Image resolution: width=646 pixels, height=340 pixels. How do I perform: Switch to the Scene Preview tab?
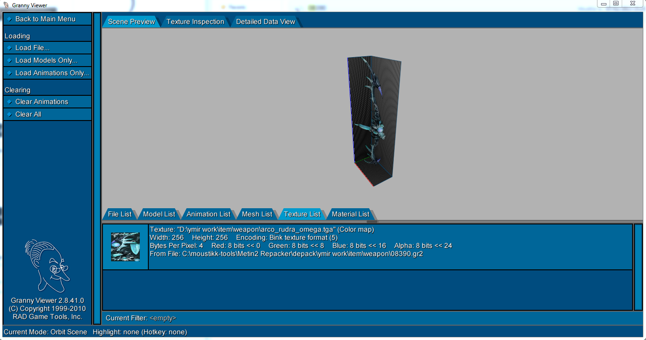[131, 22]
